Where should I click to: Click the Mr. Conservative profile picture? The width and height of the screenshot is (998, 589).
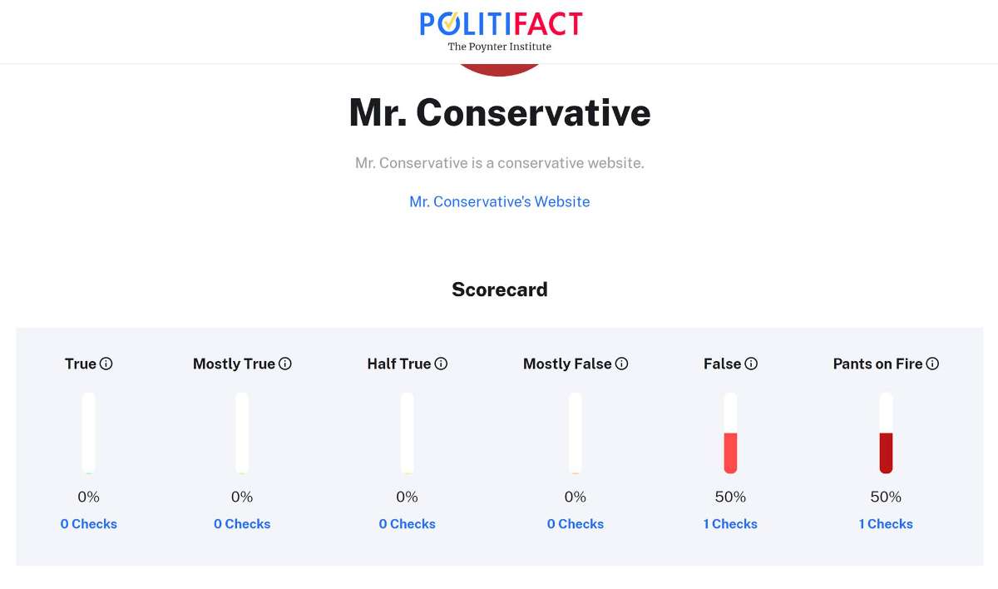click(x=500, y=69)
